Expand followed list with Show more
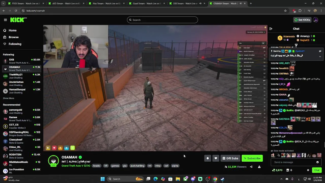The image size is (325, 183). coord(8,98)
